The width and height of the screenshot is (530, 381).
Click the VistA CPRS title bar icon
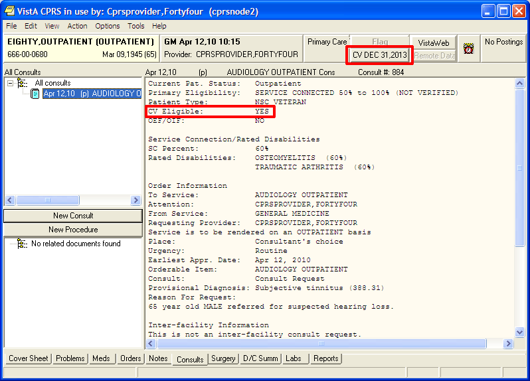click(10, 11)
